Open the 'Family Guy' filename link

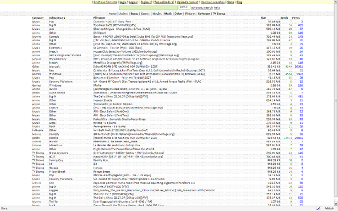(x=101, y=160)
